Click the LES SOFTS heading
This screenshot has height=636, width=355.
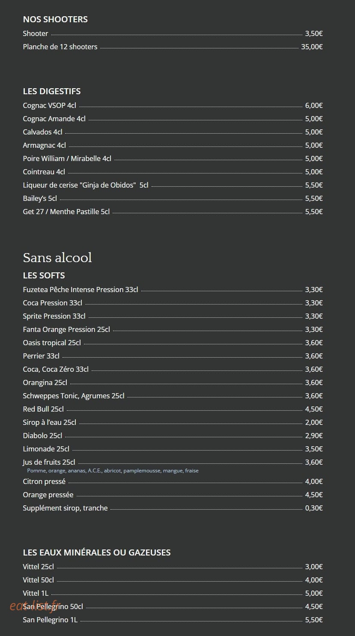pyautogui.click(x=44, y=275)
